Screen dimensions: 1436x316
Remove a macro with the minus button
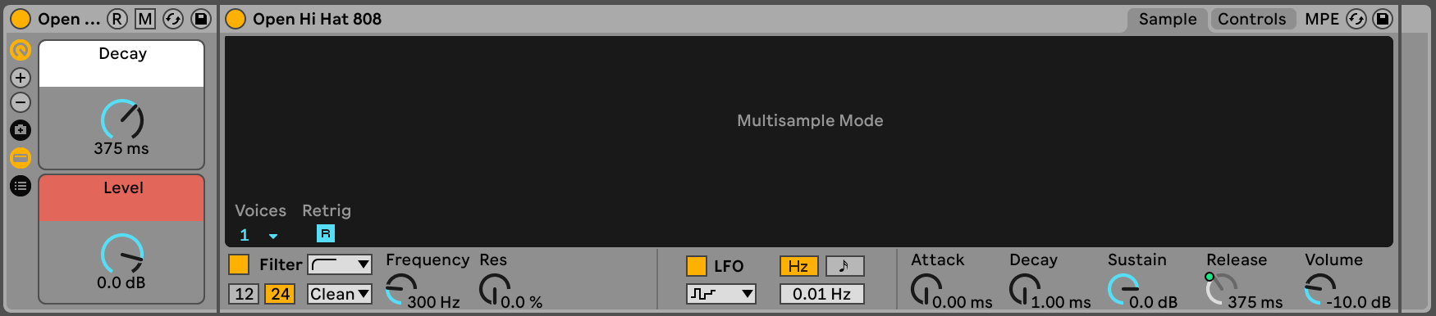[21, 102]
